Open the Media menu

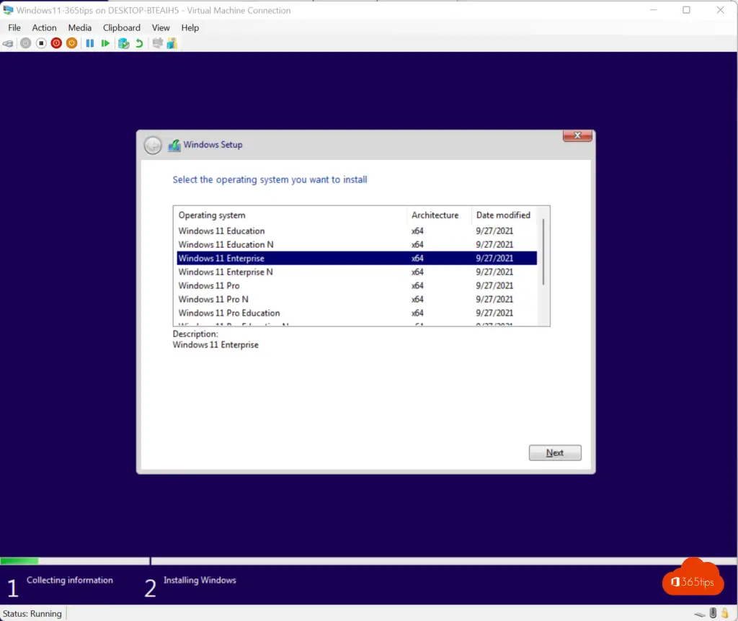(x=79, y=28)
